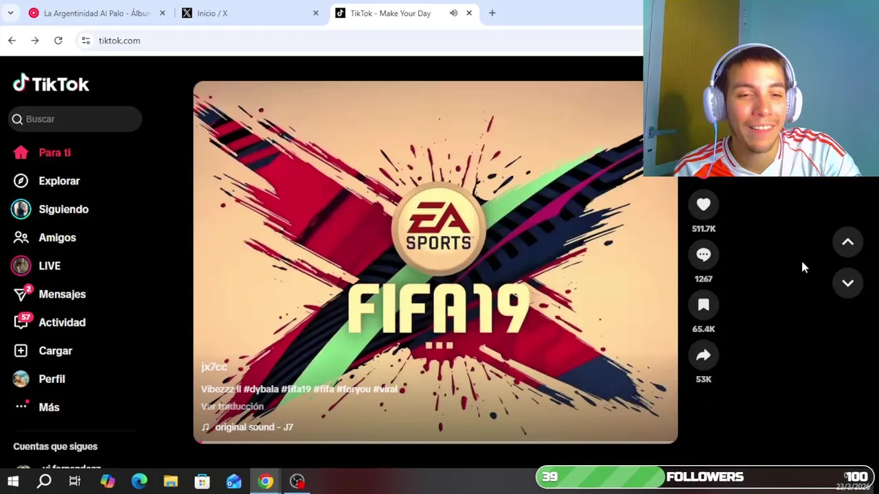Focus the Buscar search field

point(76,119)
